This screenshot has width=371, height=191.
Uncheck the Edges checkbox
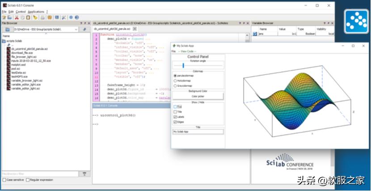pos(175,122)
